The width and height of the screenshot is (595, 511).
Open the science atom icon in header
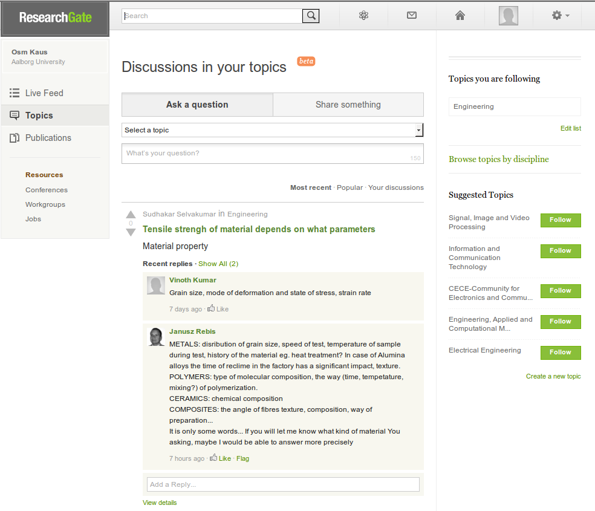click(363, 16)
